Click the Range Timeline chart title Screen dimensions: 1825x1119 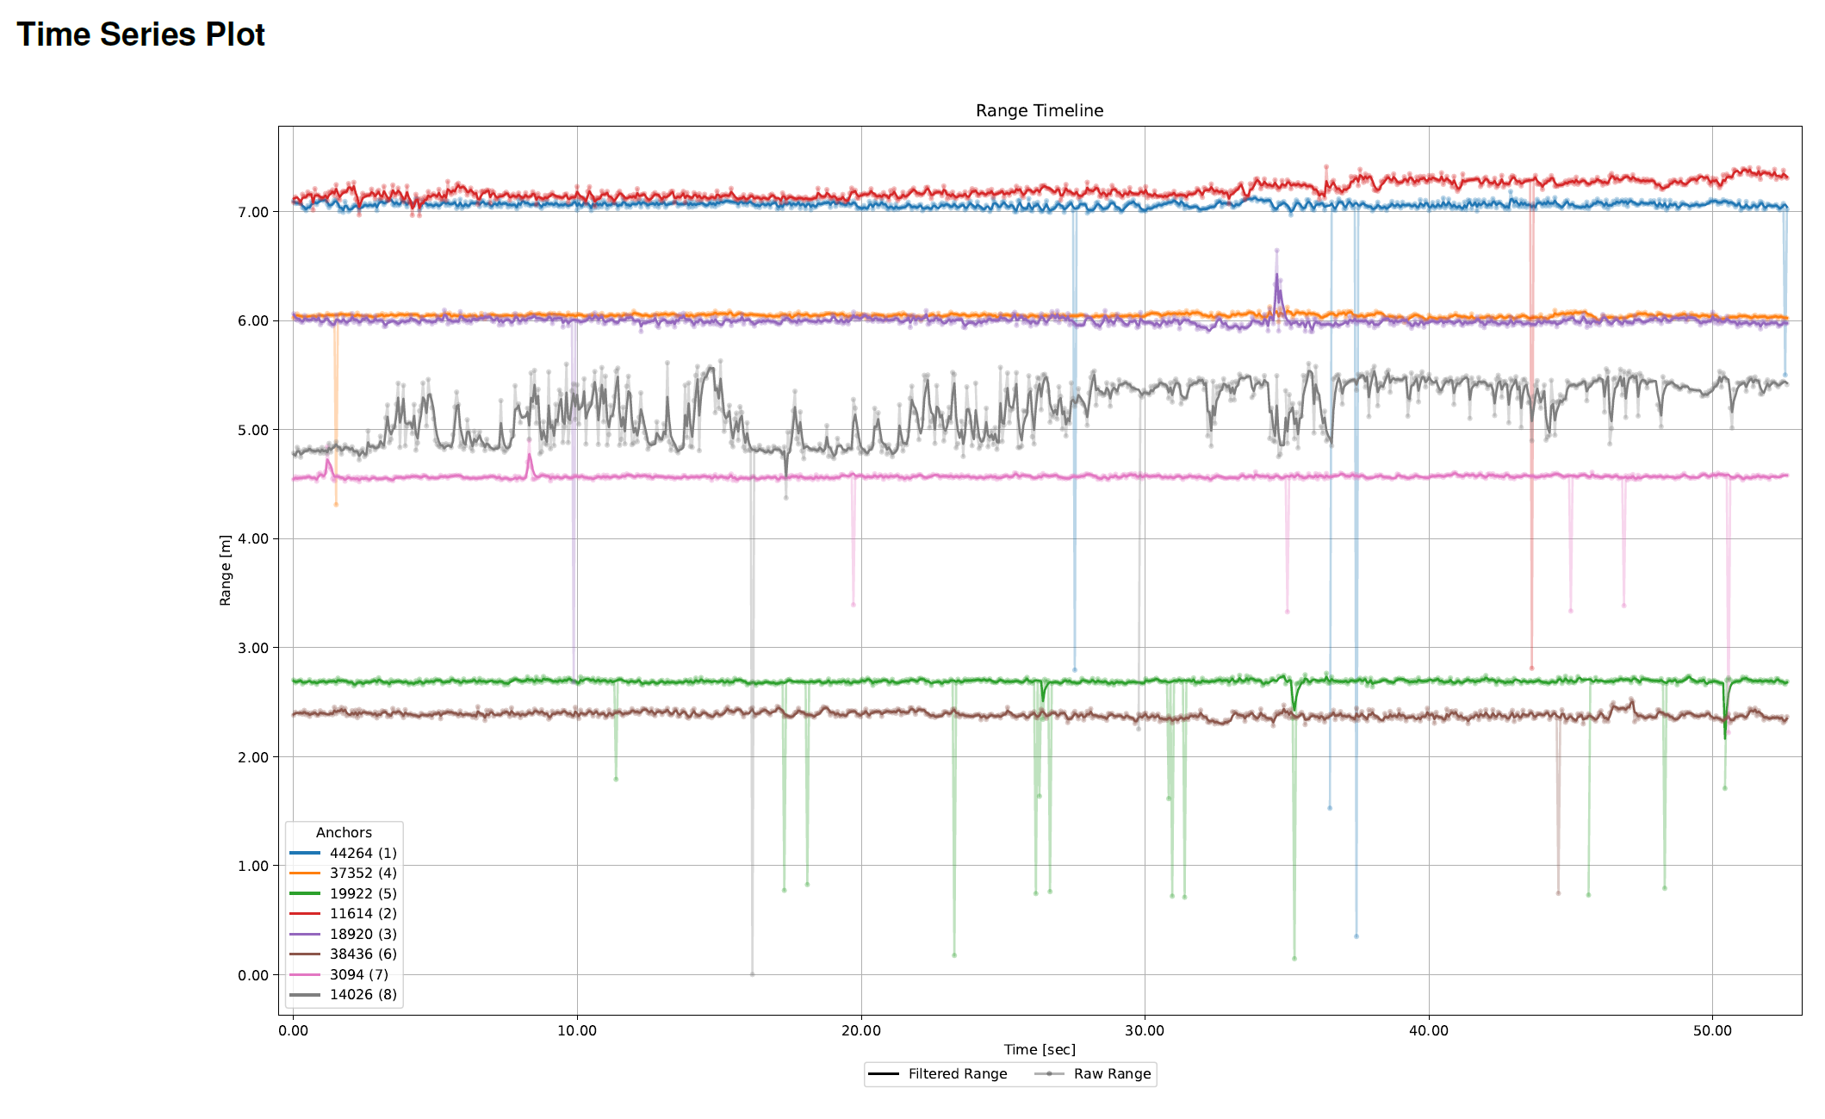[1039, 110]
